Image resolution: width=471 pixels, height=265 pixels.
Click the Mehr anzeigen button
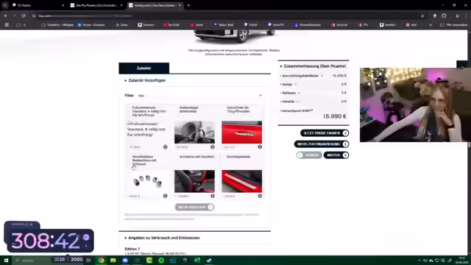[194, 208]
